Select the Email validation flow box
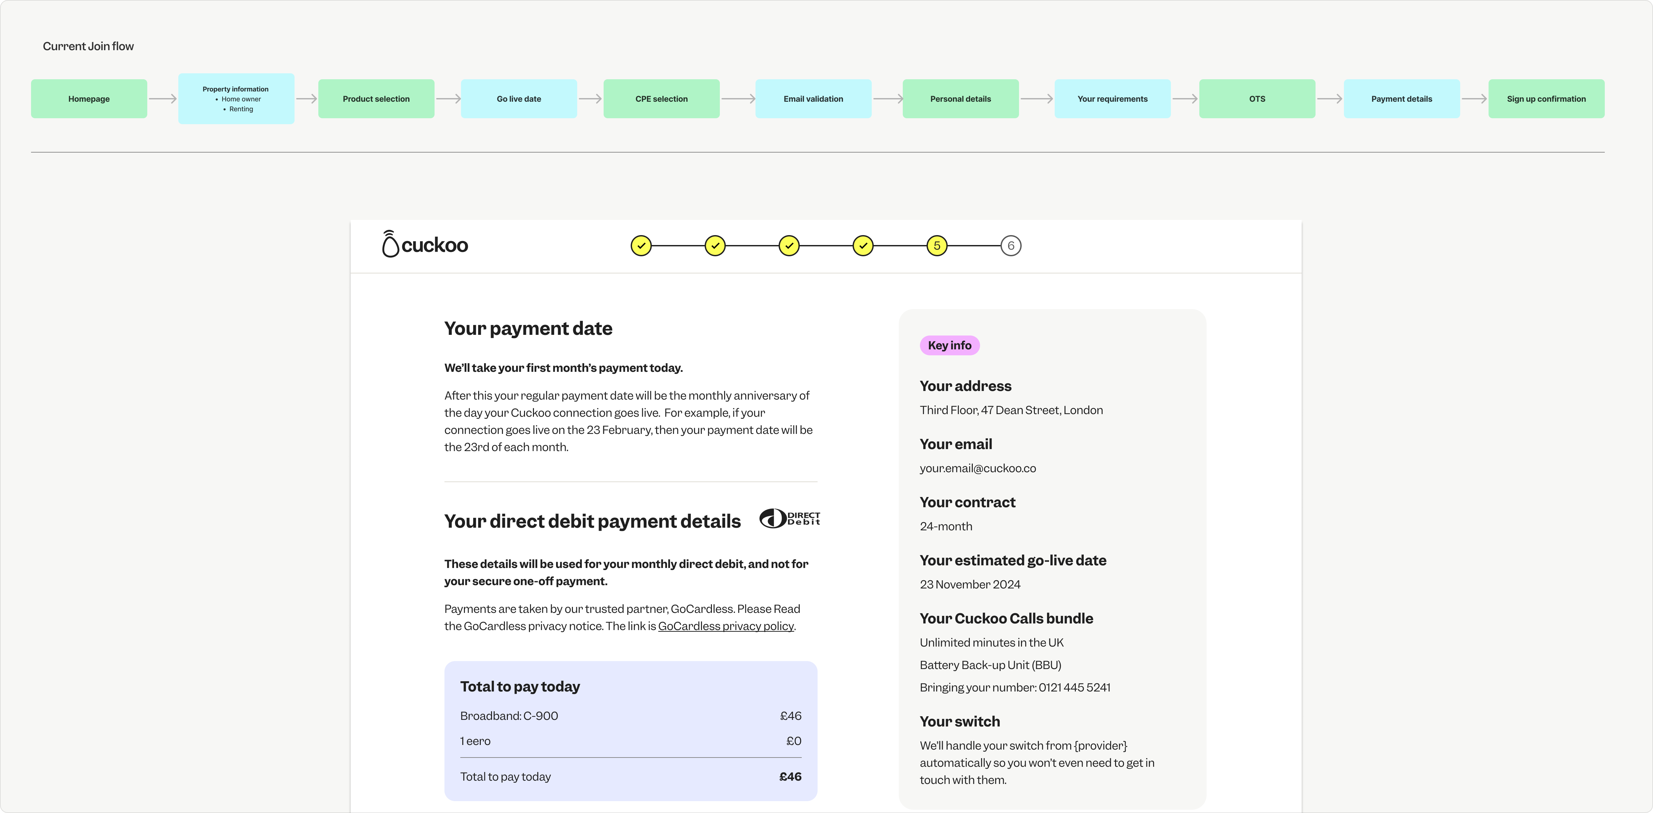This screenshot has width=1653, height=813. coord(813,99)
